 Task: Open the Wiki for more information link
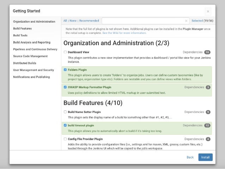pos(124,33)
